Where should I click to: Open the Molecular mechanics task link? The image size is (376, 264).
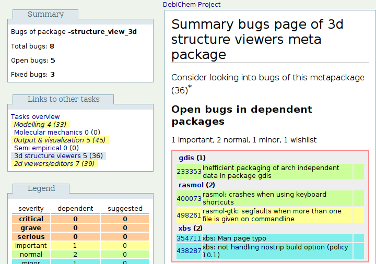point(44,132)
